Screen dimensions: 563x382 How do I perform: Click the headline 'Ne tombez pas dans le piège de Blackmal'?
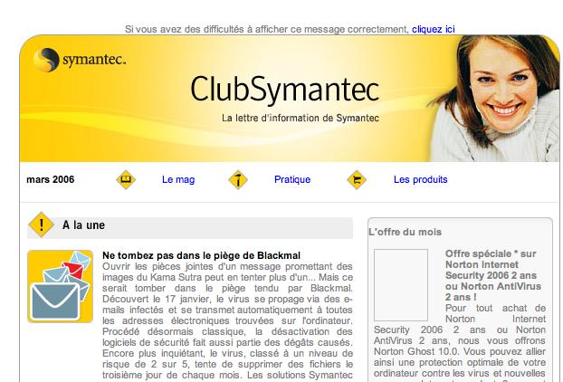click(x=202, y=255)
